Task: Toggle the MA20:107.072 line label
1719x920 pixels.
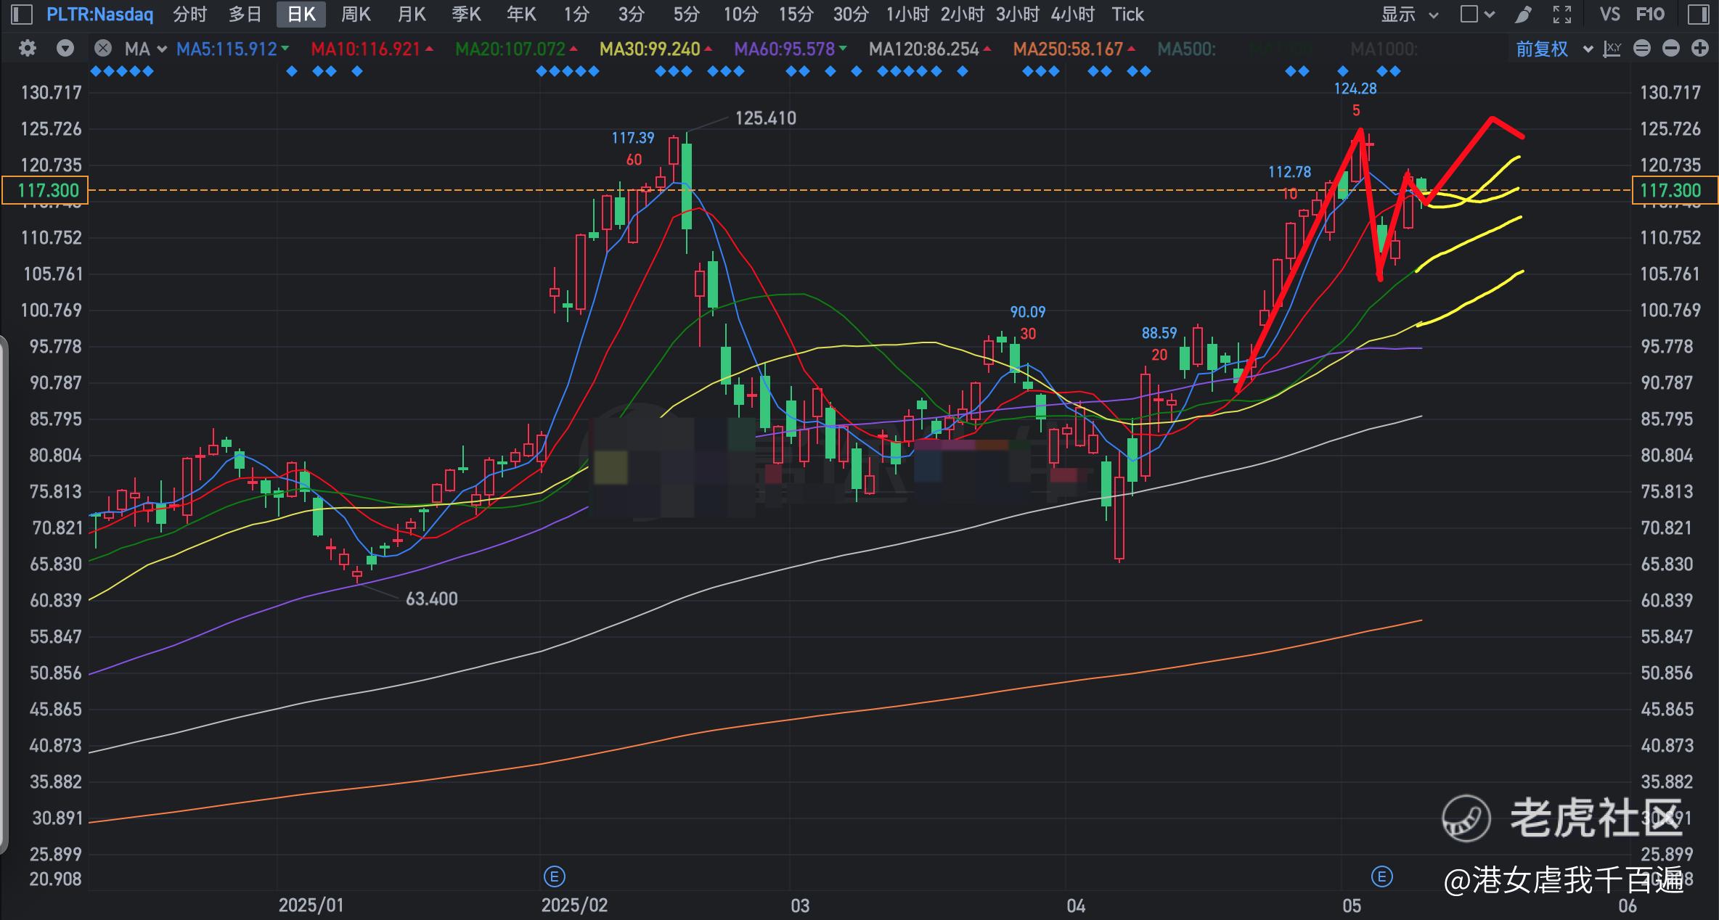Action: coord(516,49)
